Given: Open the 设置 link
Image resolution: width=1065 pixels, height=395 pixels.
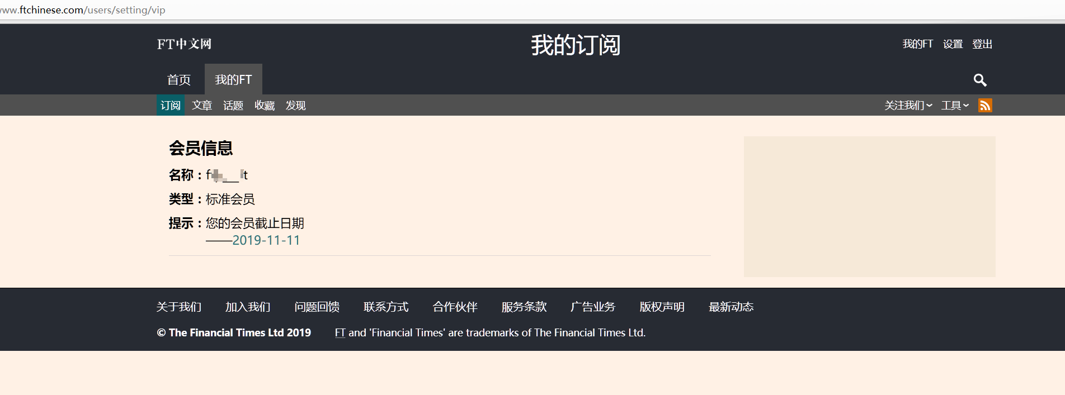Looking at the screenshot, I should (x=953, y=44).
